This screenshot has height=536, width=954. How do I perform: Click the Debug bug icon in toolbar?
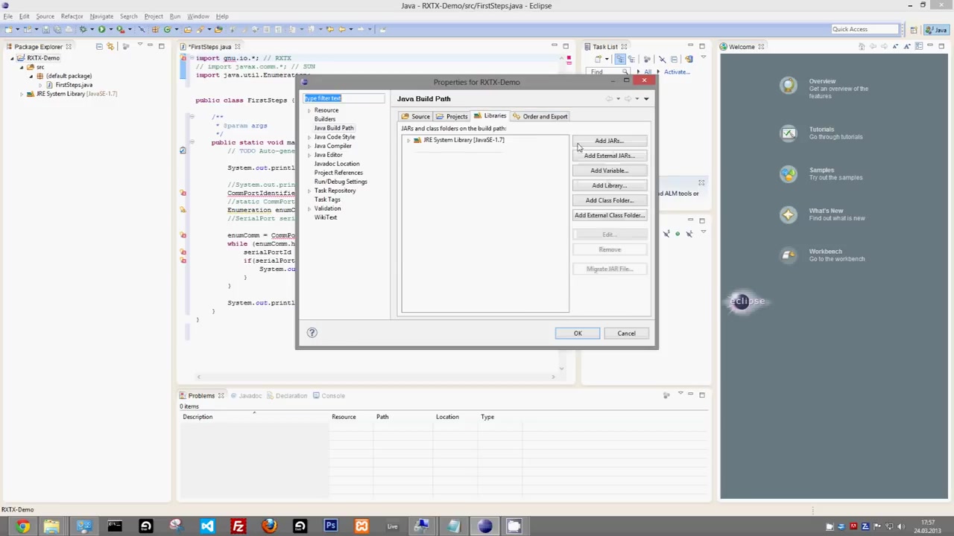(83, 29)
